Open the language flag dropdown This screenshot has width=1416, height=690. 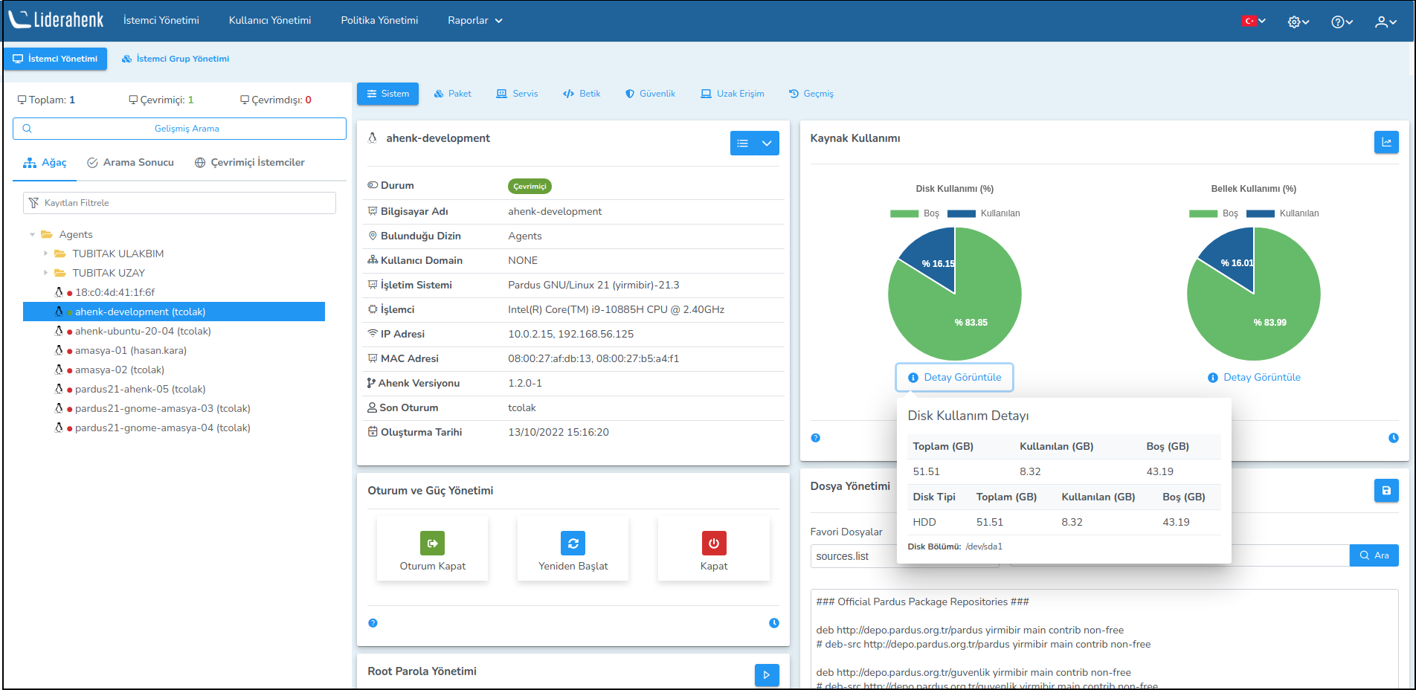pyautogui.click(x=1253, y=21)
